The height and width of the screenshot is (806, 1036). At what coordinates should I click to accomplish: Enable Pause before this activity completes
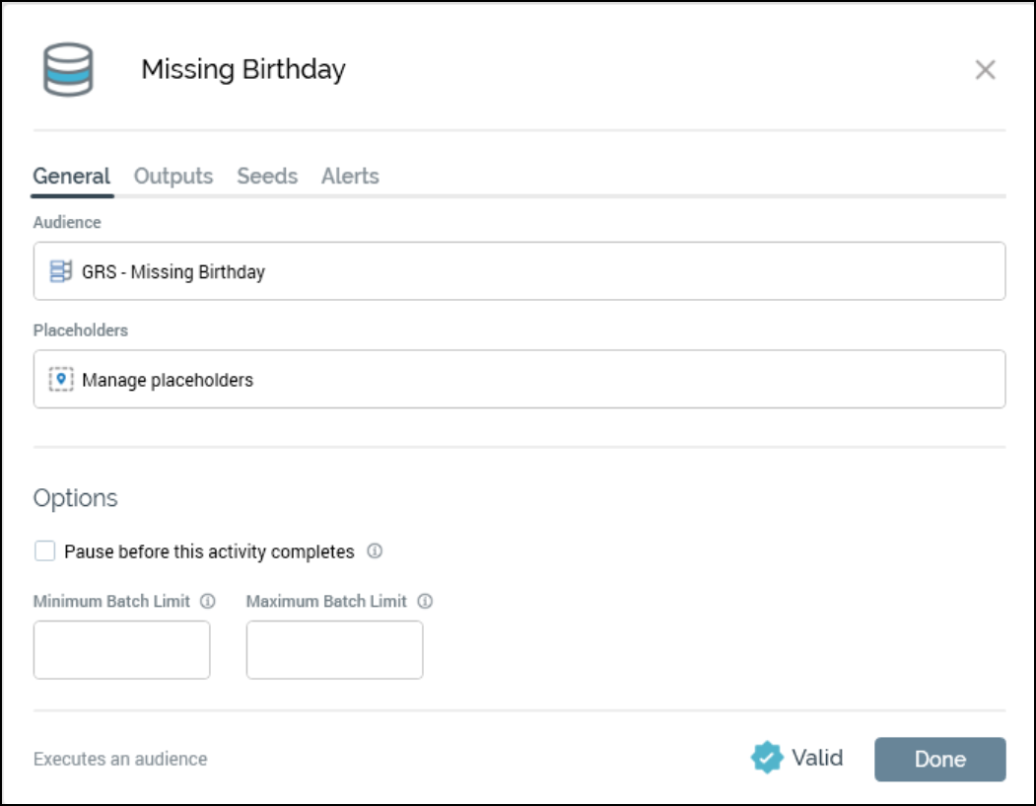pos(44,551)
